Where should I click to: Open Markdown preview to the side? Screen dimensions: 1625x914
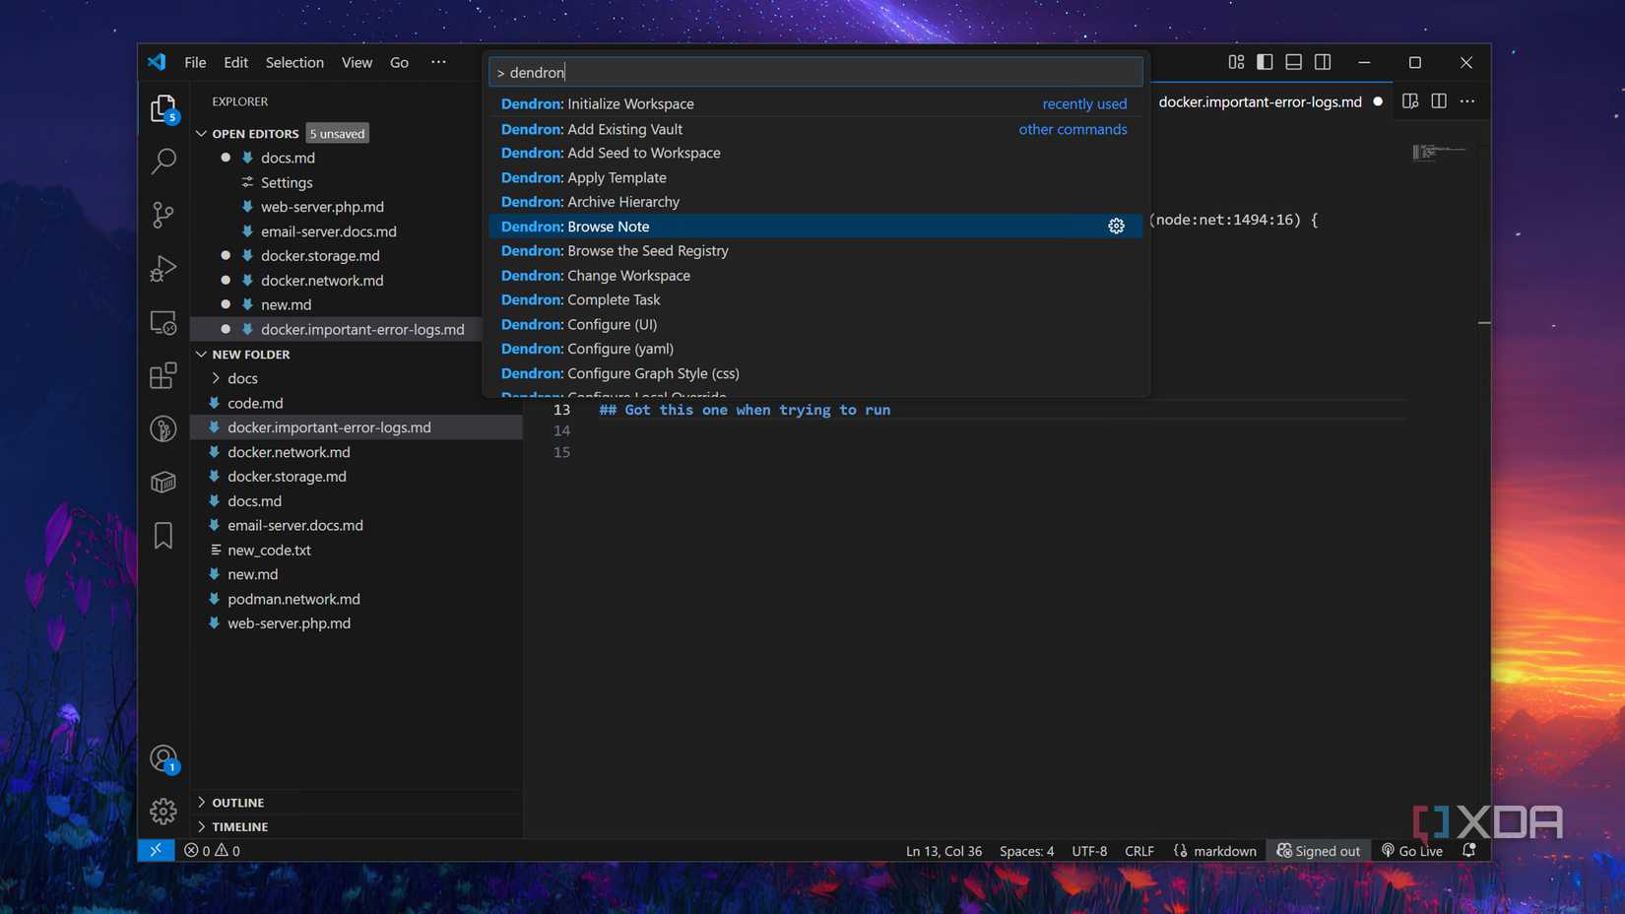[x=1409, y=100]
